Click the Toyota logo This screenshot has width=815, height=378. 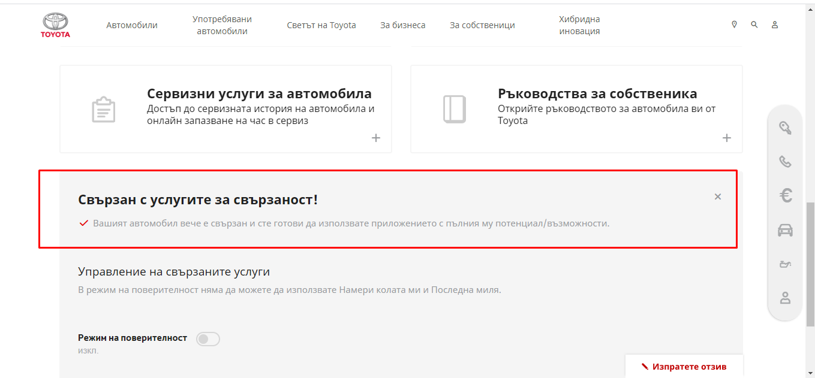(55, 25)
